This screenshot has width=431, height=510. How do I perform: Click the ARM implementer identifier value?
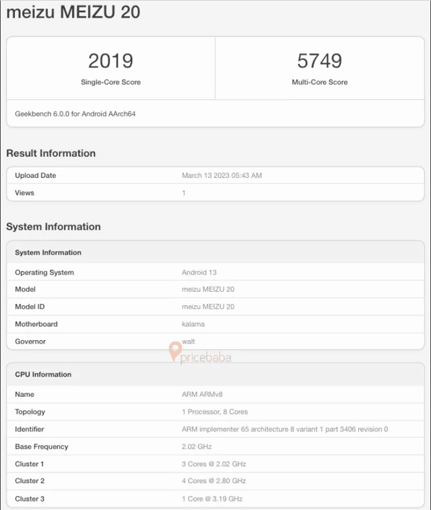[284, 429]
